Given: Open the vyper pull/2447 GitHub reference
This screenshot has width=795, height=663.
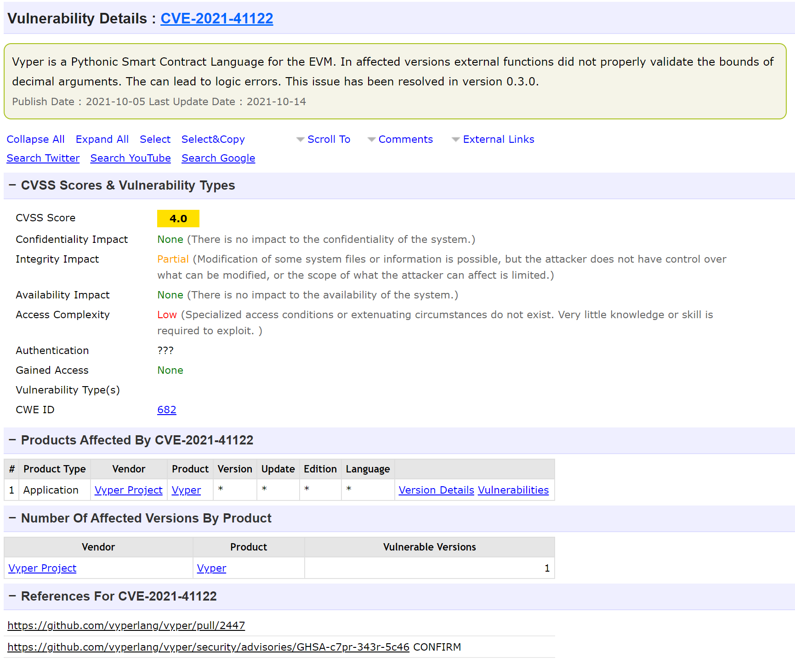Looking at the screenshot, I should click(126, 625).
